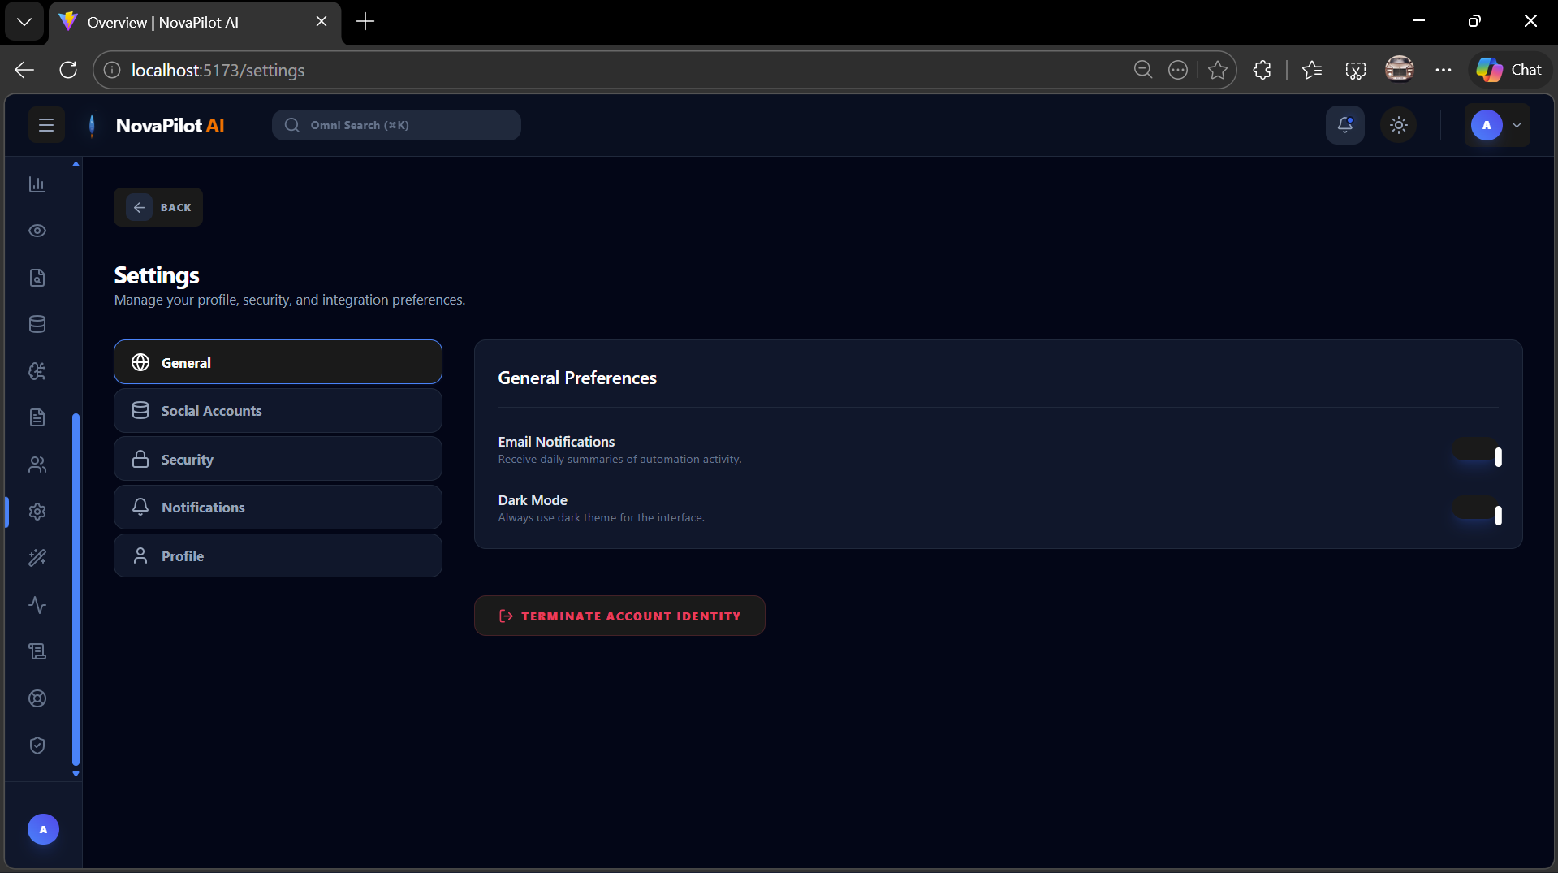Click the browser address bar URL

[x=218, y=71]
